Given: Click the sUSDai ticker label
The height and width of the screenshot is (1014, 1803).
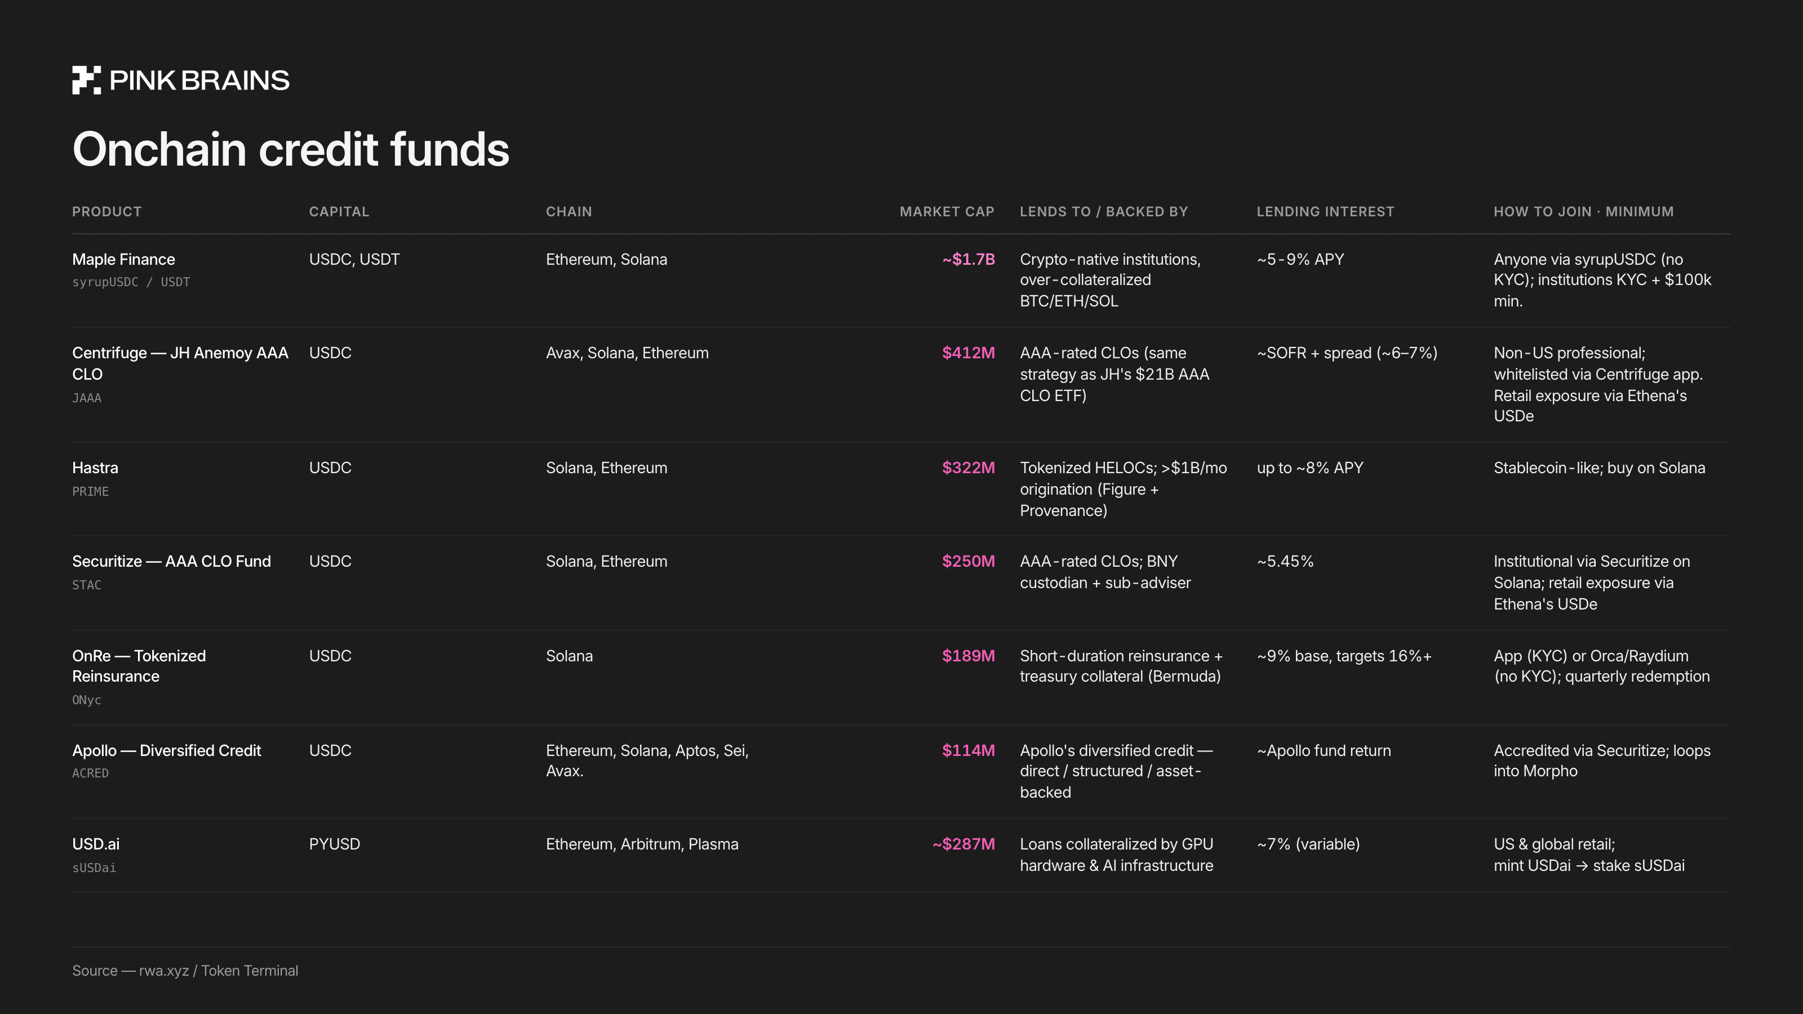Looking at the screenshot, I should (94, 868).
